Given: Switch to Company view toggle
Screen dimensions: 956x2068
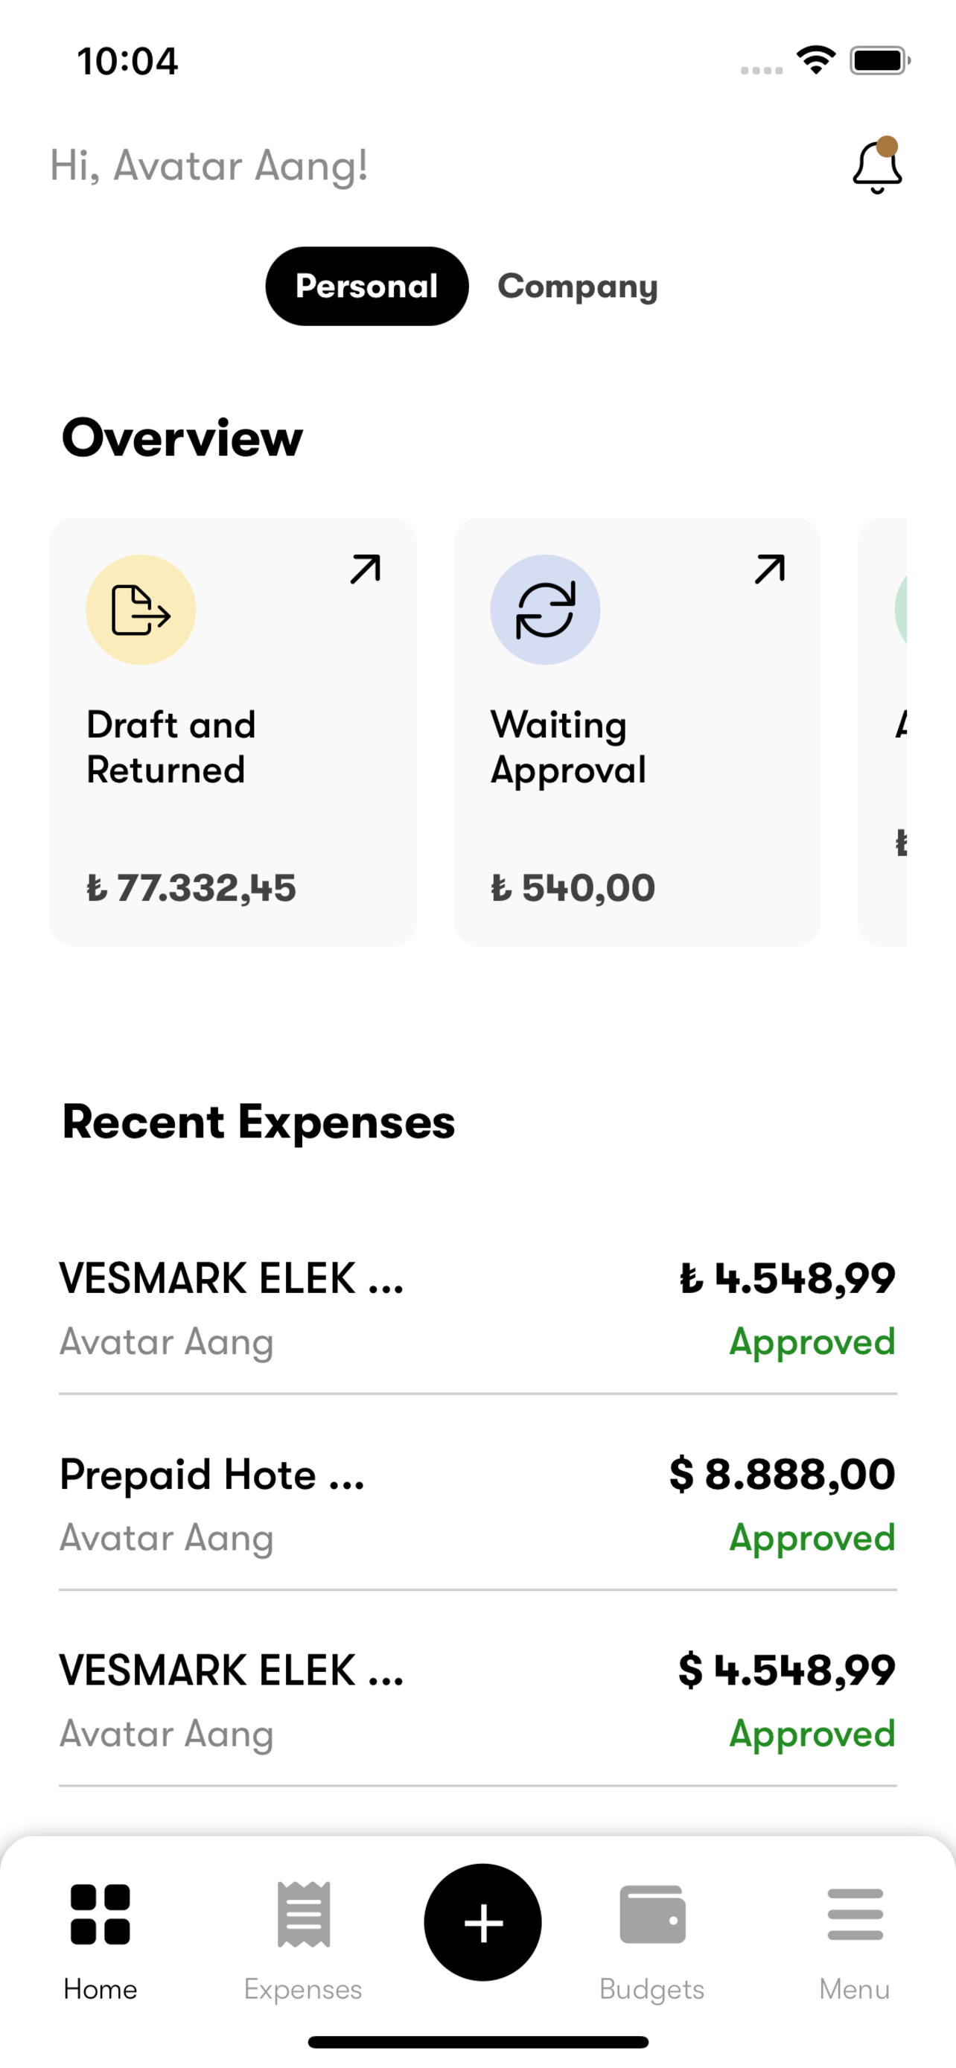Looking at the screenshot, I should click(577, 286).
